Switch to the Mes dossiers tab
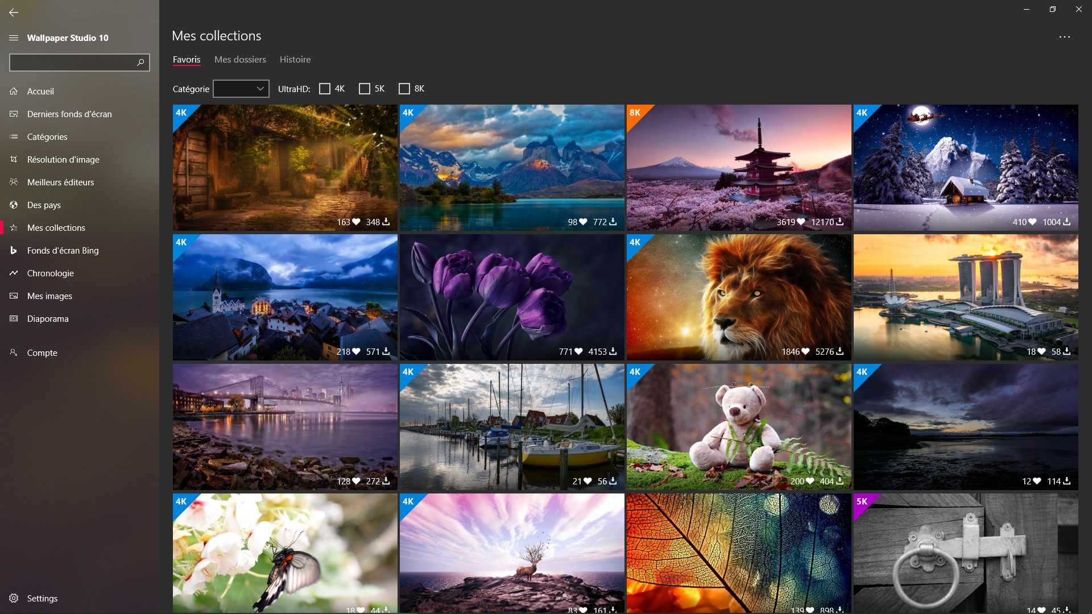 (x=240, y=60)
